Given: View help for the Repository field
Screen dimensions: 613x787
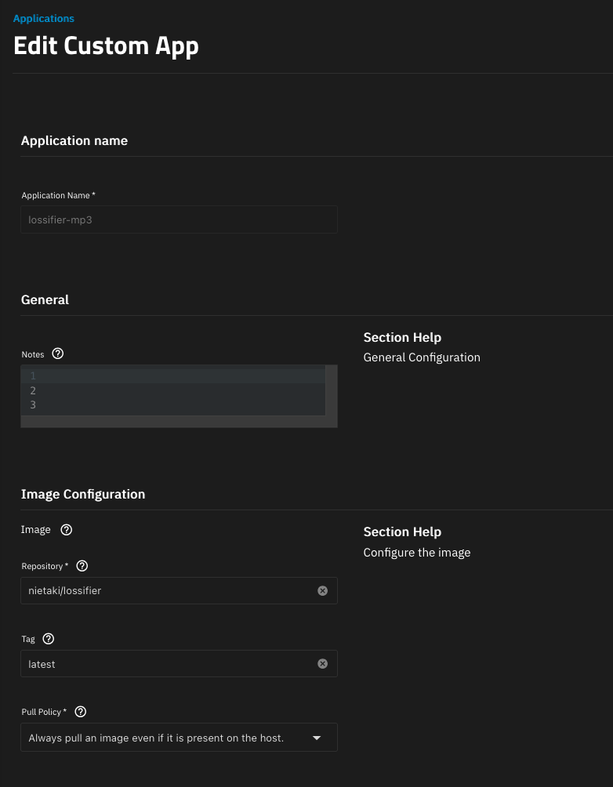Looking at the screenshot, I should coord(82,566).
